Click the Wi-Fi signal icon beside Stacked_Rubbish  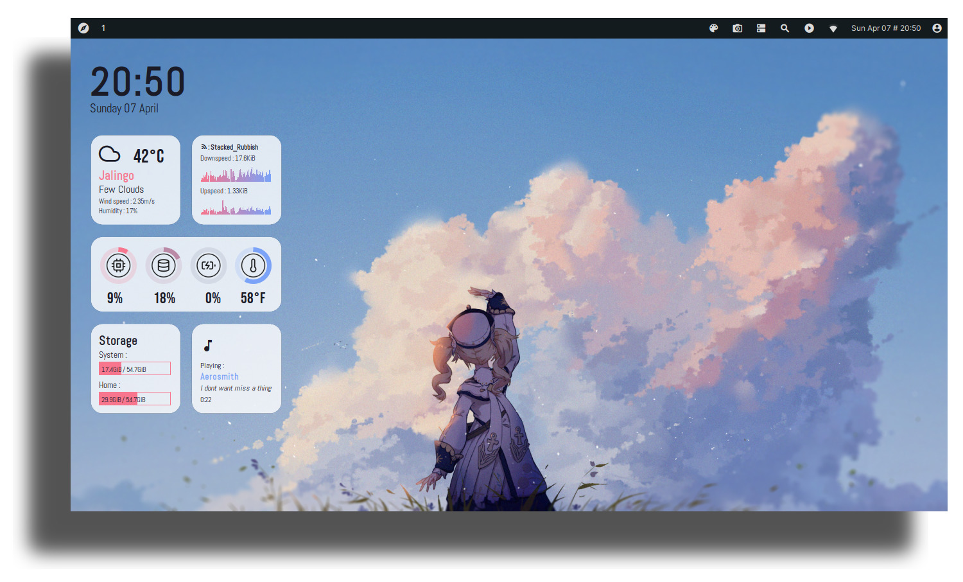(204, 147)
